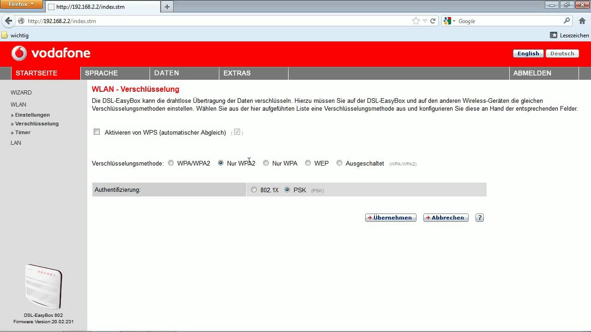Click the browser back arrow button
The height and width of the screenshot is (332, 591).
click(x=8, y=21)
